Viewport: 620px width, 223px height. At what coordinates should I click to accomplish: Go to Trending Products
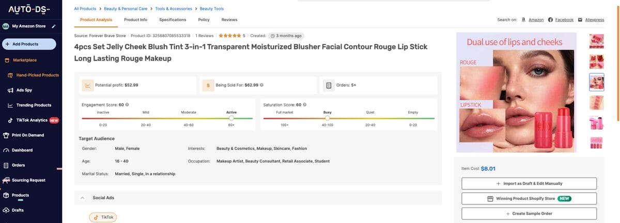34,105
